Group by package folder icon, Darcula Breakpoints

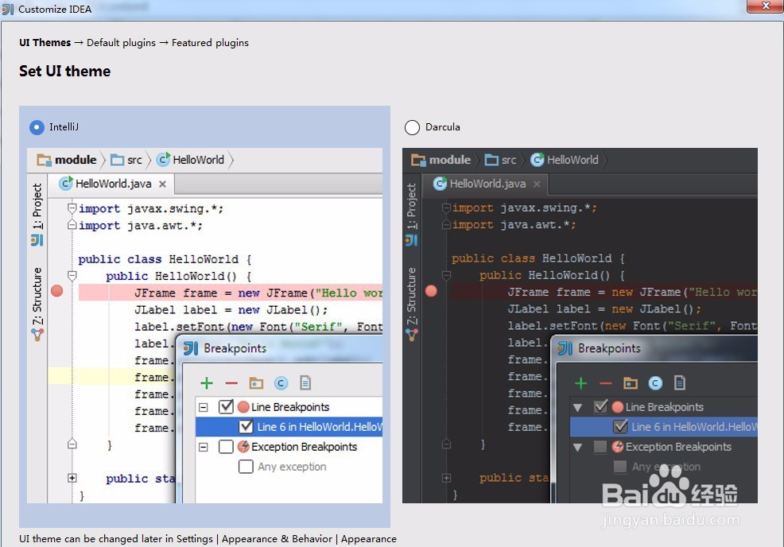[630, 383]
